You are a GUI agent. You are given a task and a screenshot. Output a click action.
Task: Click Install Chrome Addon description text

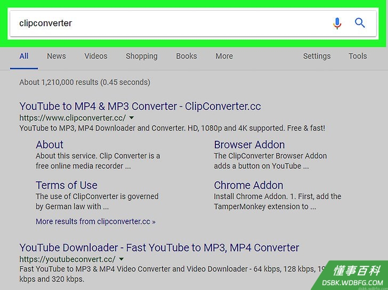[278, 202]
